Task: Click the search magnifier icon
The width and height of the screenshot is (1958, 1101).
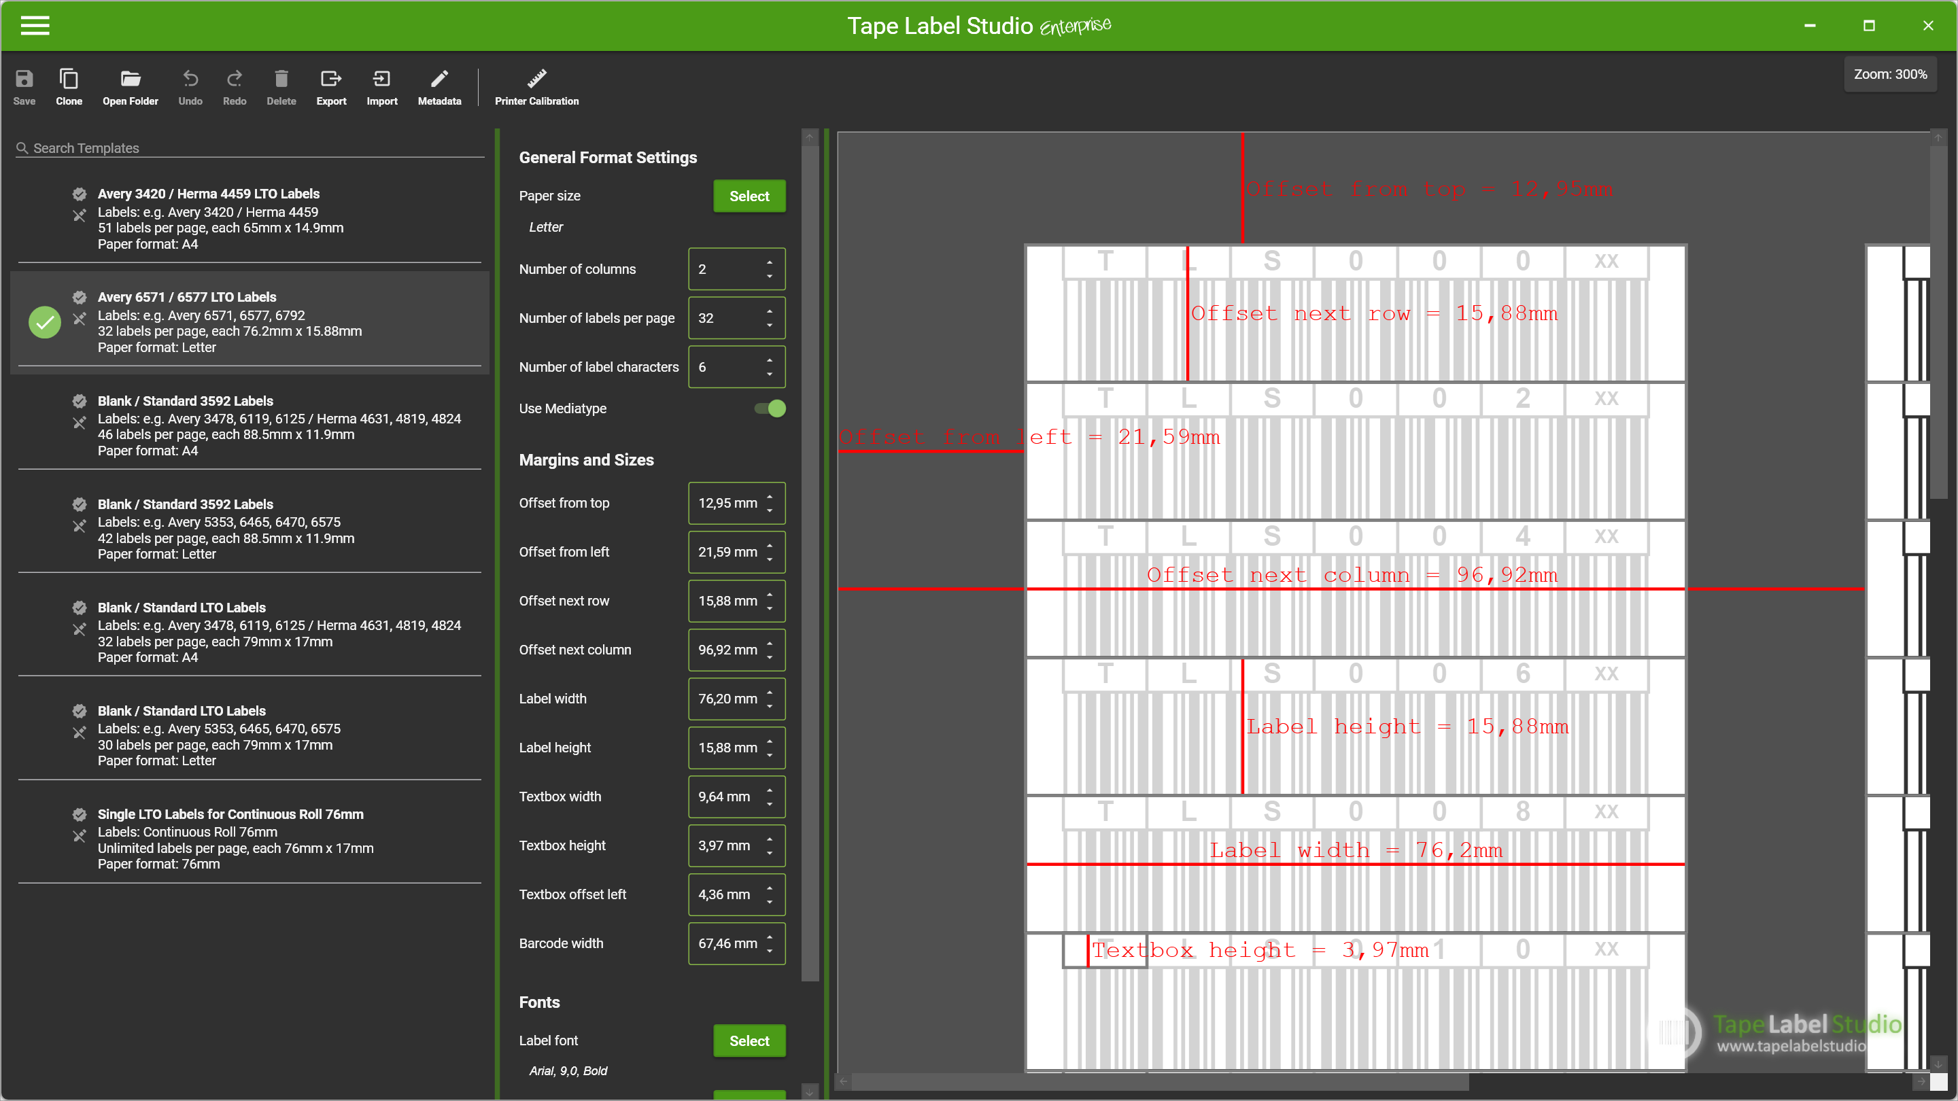Action: (x=22, y=148)
